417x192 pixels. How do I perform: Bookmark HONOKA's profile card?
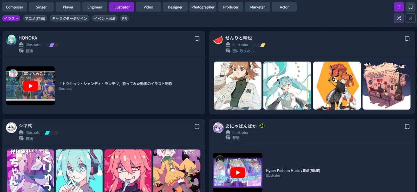click(x=197, y=39)
